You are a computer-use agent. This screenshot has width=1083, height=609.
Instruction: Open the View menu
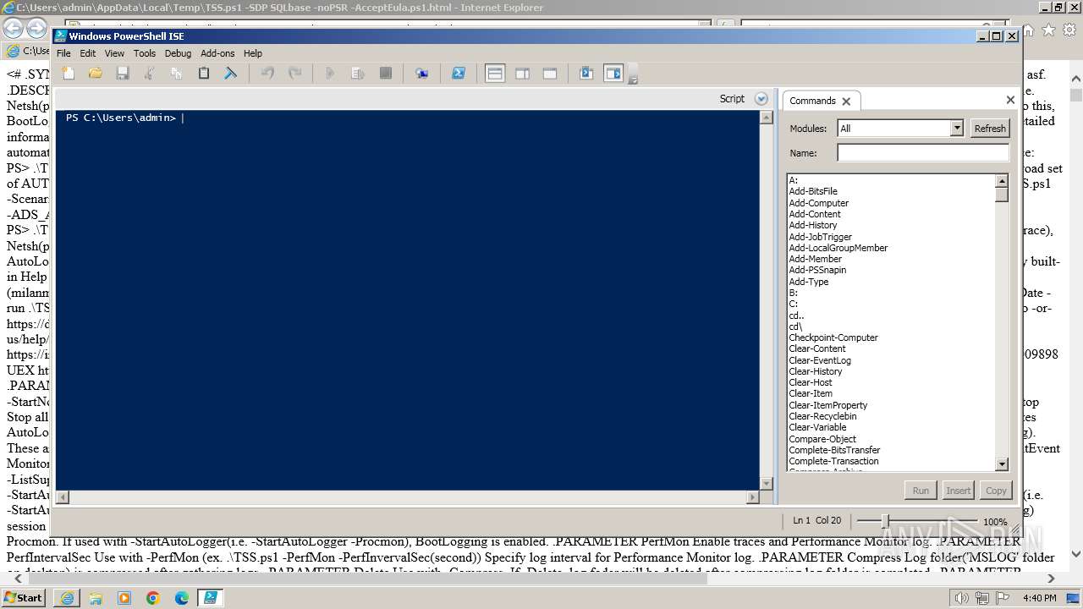pyautogui.click(x=114, y=53)
